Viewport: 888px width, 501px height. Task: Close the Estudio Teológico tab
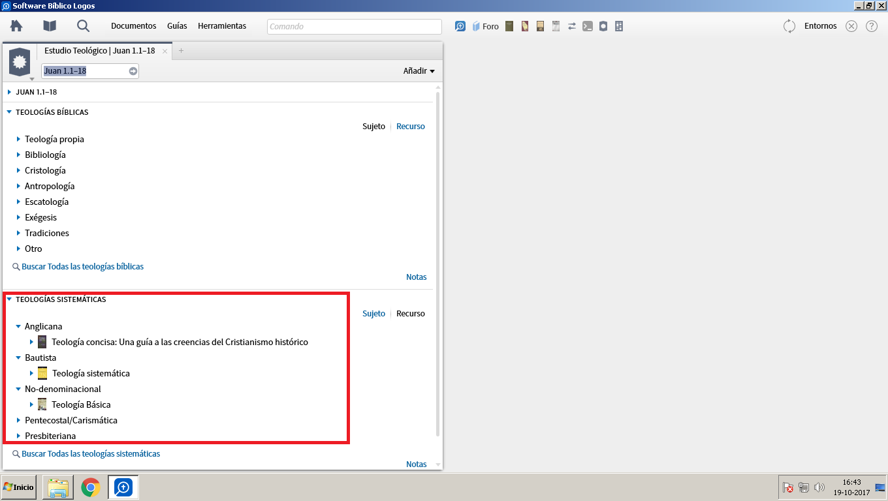(x=165, y=51)
